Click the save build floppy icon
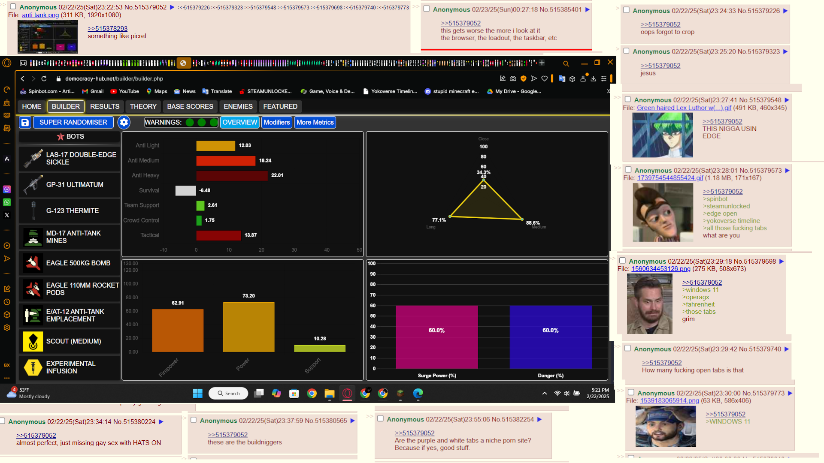Screen dimensions: 824x463 pos(25,123)
